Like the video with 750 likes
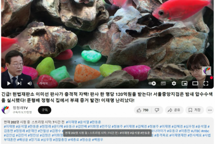The height and width of the screenshot is (144, 215). click(x=143, y=110)
